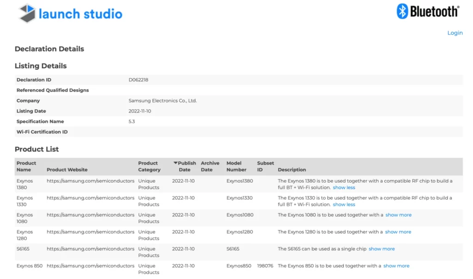Select model number Exynos850
473x279 pixels.
tap(239, 266)
